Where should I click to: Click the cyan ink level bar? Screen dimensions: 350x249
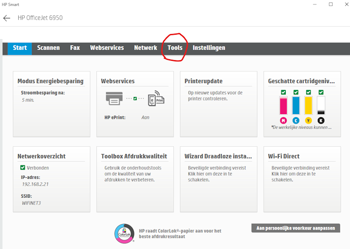[296, 105]
